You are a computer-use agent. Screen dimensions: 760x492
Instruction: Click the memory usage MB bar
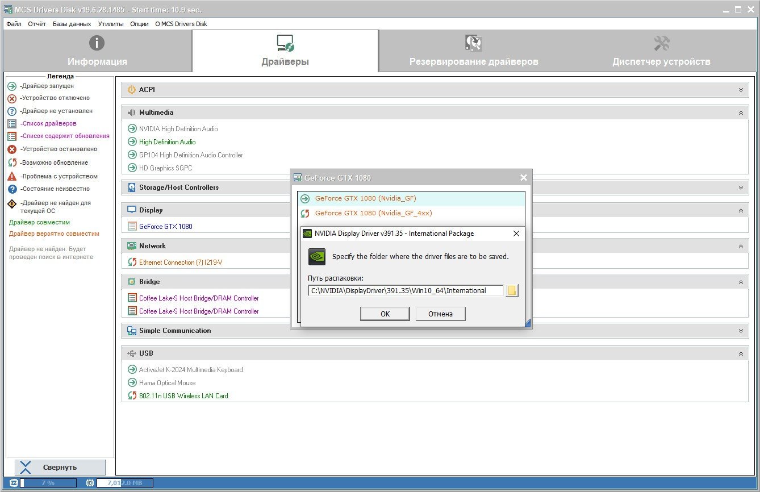pos(124,483)
